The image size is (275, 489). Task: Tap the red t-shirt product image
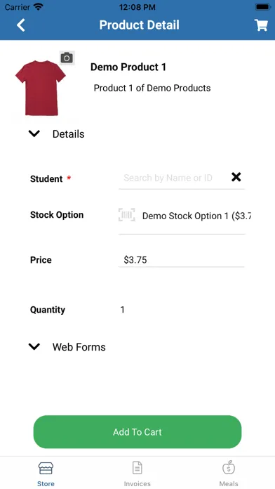pos(40,88)
